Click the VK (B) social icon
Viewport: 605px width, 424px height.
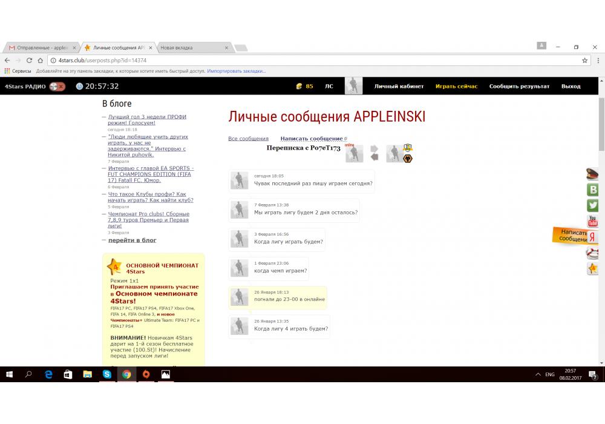coord(592,190)
